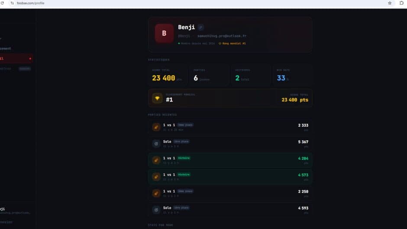Click the Solo target icon for 4 593 pts
This screenshot has height=229, width=407.
(156, 210)
